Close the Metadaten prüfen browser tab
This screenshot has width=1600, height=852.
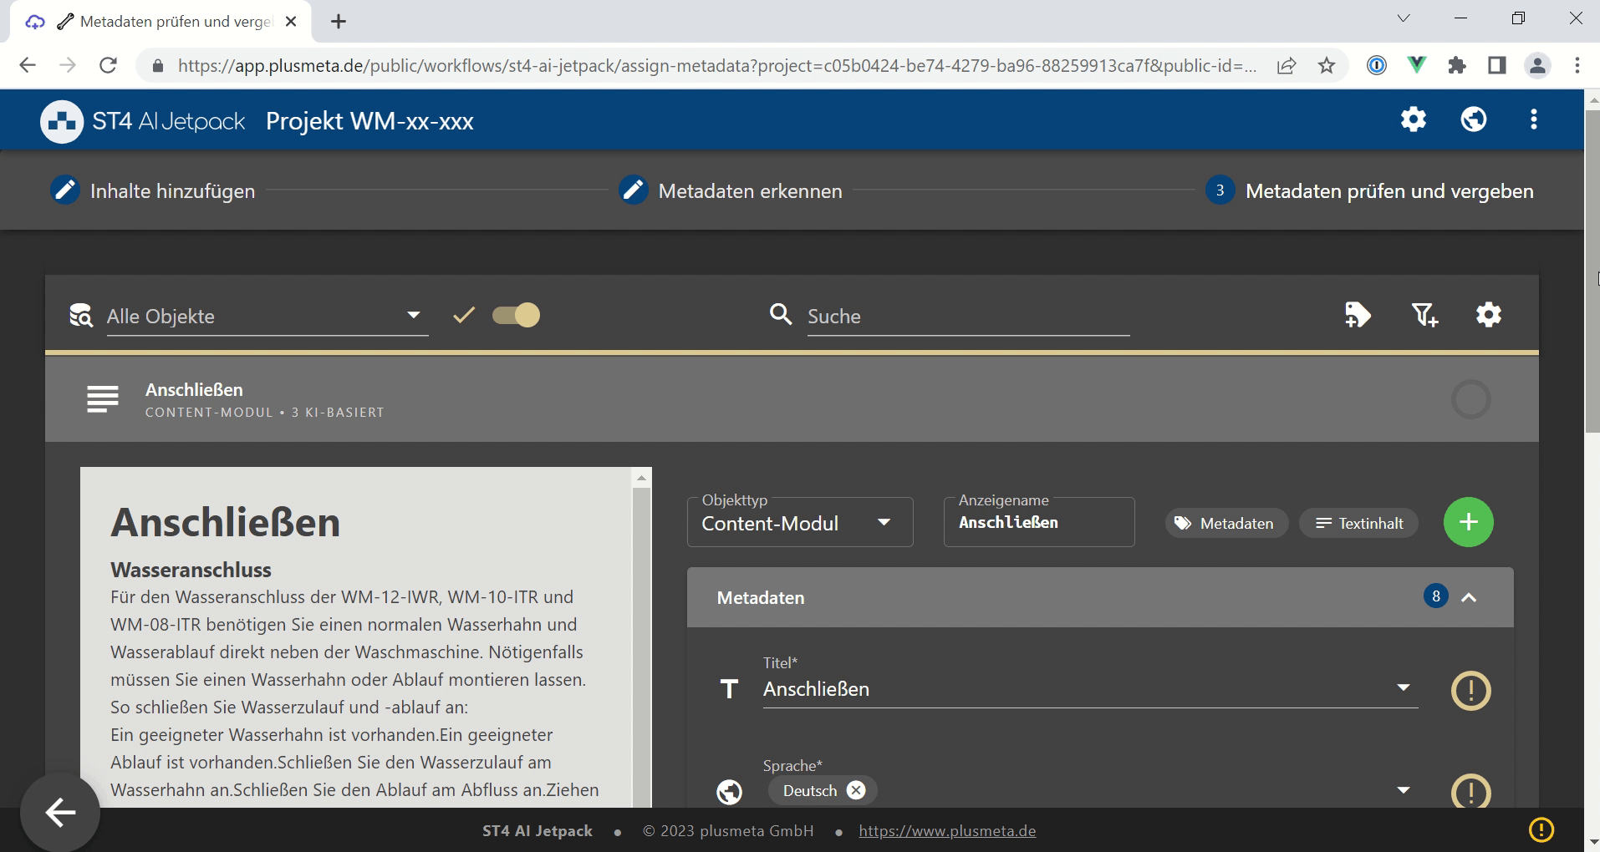point(291,22)
